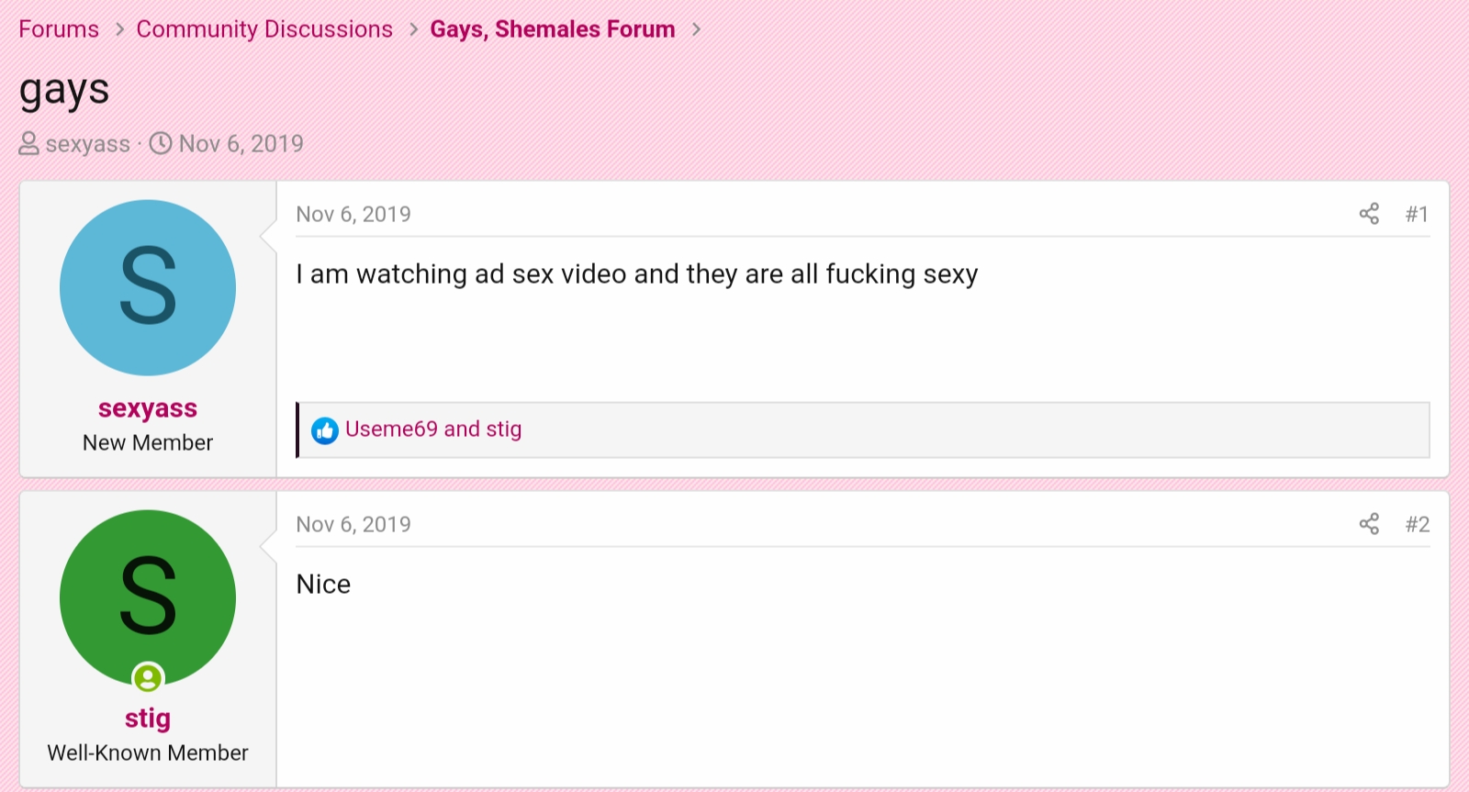1469x792 pixels.
Task: Click the clock icon beside thread date
Action: (x=161, y=144)
